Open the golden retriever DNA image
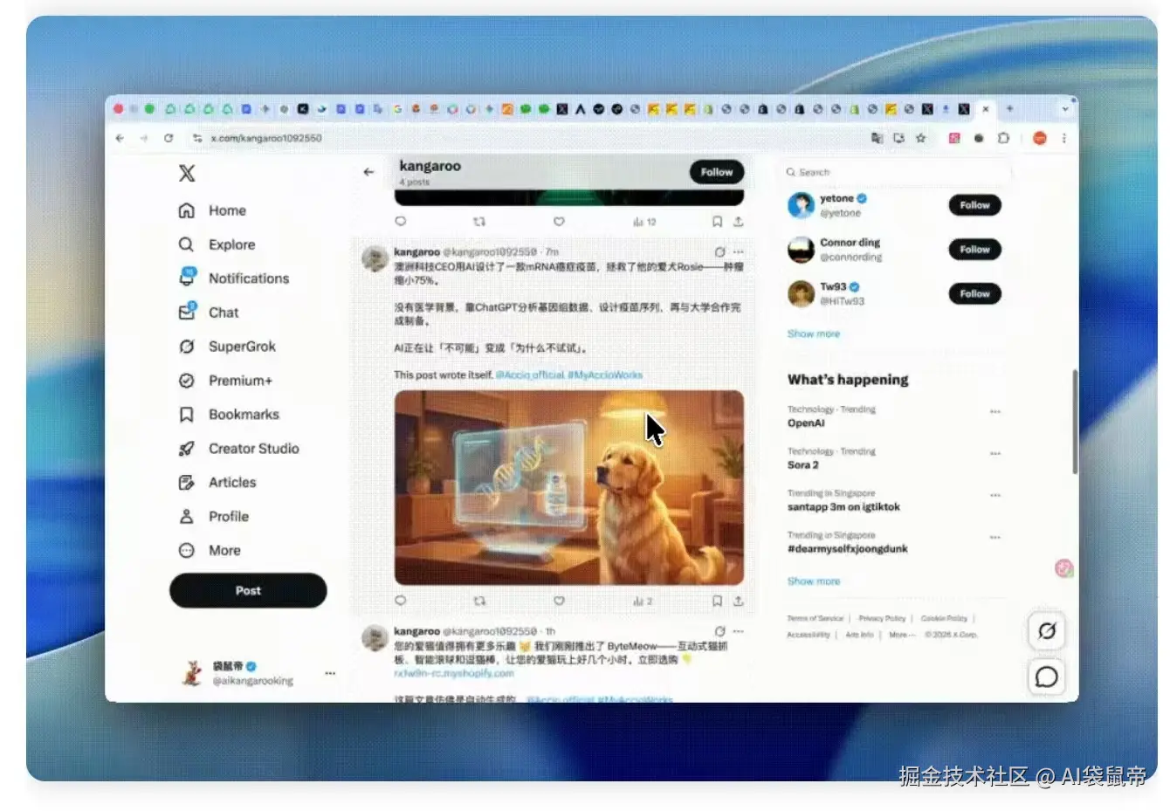Screen dimensions: 1170x811 (569, 487)
